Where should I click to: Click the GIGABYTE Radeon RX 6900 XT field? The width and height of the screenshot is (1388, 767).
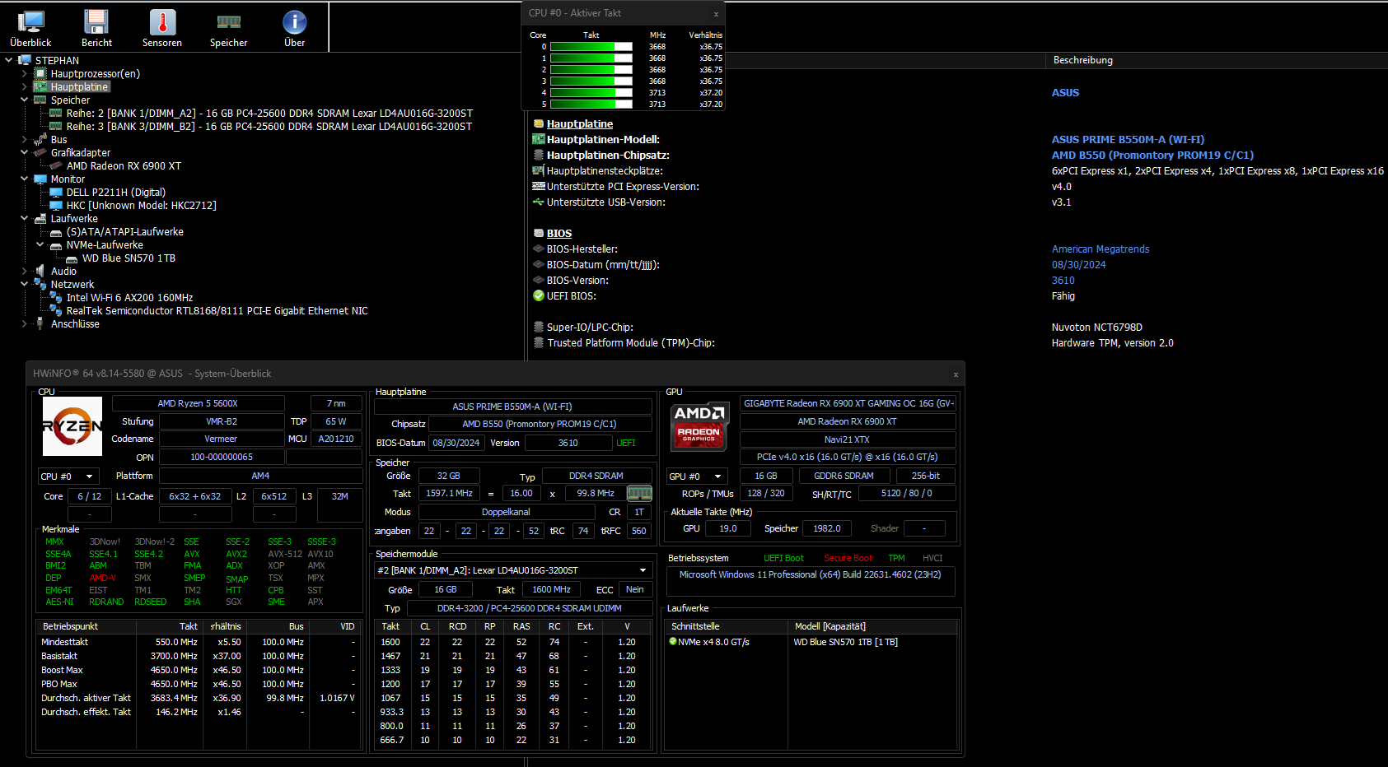848,403
